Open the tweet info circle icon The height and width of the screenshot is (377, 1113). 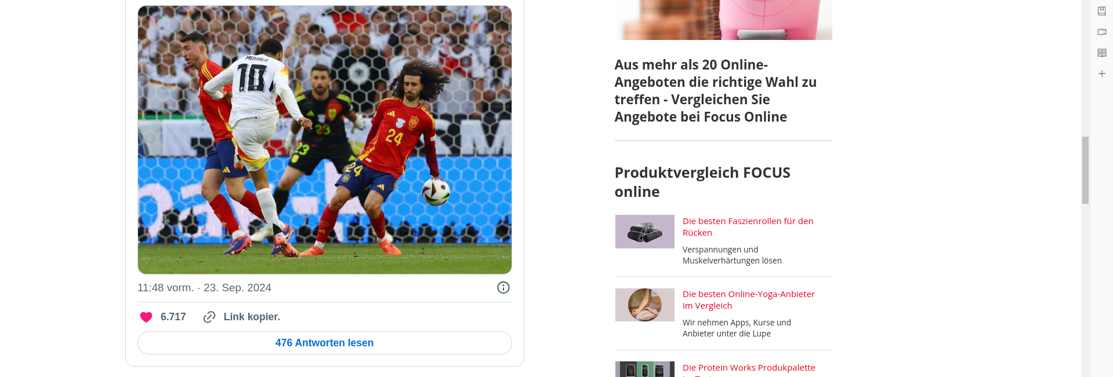pyautogui.click(x=503, y=288)
